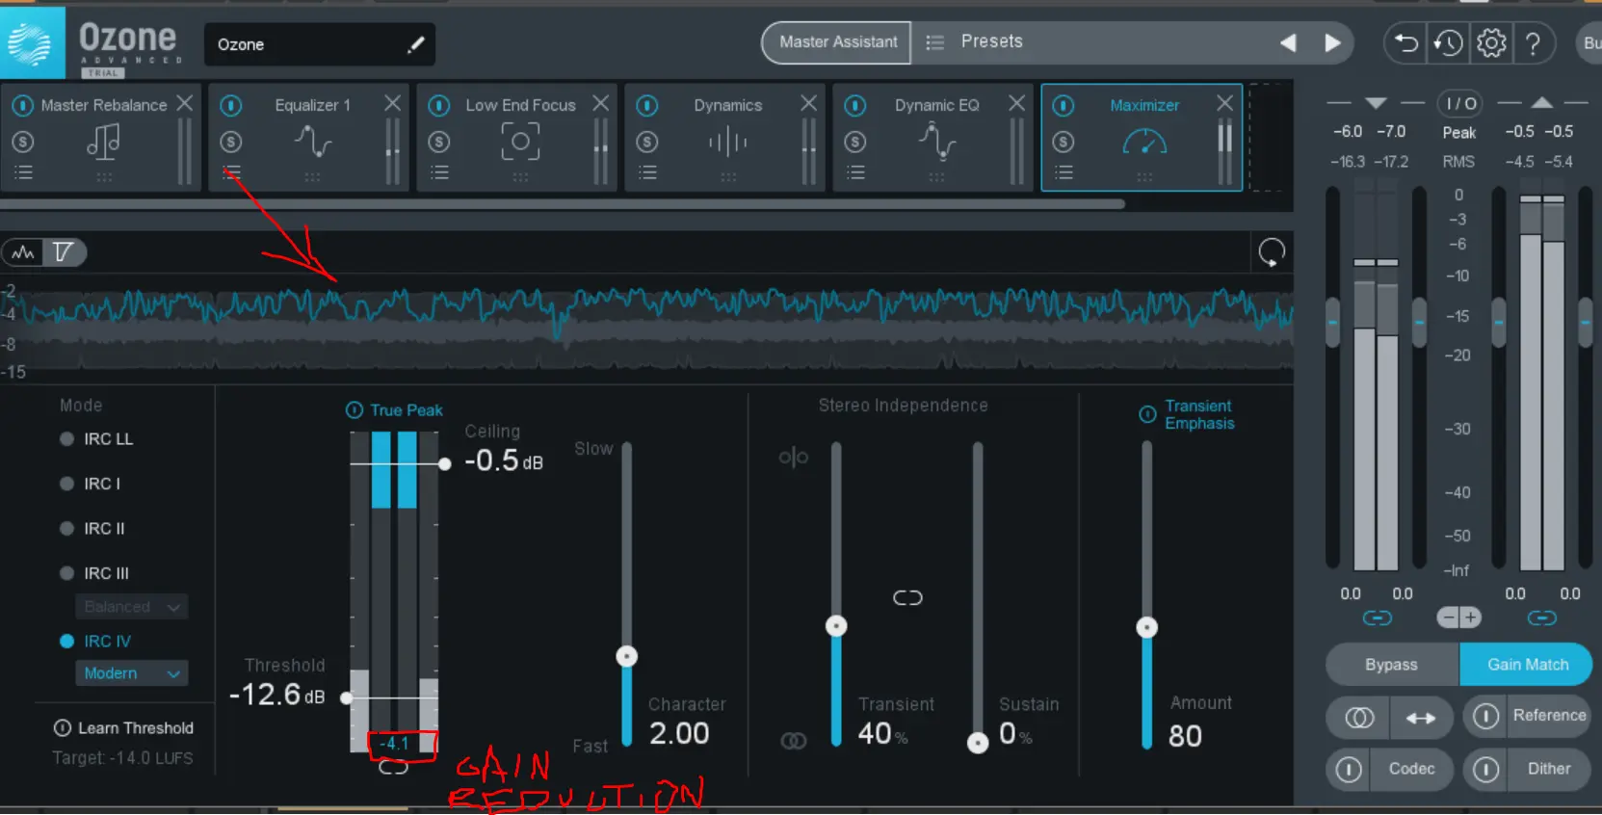Image resolution: width=1602 pixels, height=815 pixels.
Task: Disable Transient Emphasis power toggle
Action: [x=1147, y=414]
